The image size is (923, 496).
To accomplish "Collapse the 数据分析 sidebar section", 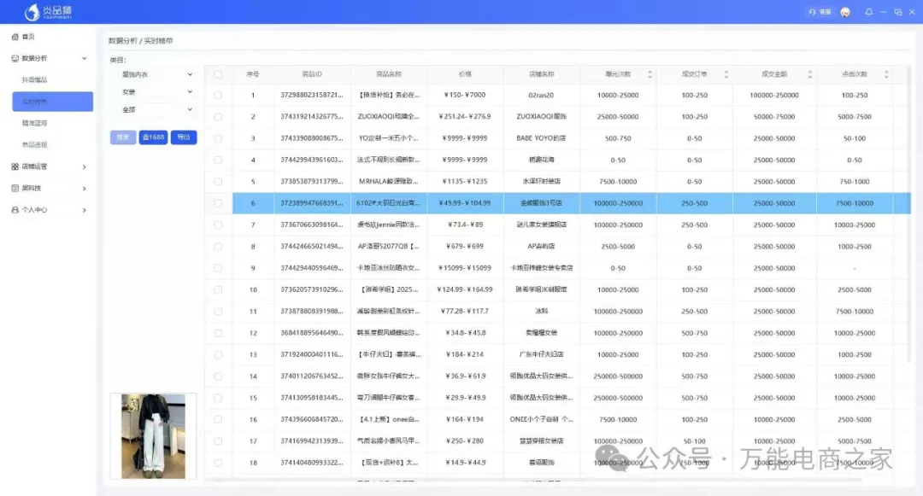I will [x=84, y=58].
